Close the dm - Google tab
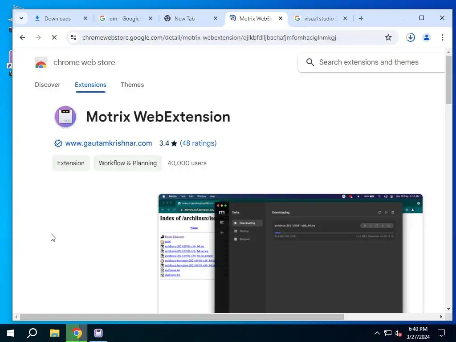The image size is (456, 342). 151,18
